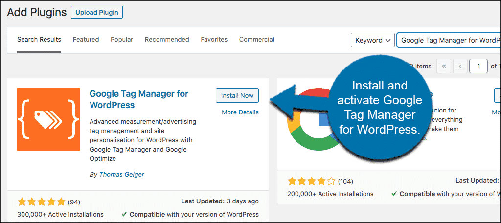This screenshot has width=501, height=223.
Task: Click the current page number field
Action: click(x=478, y=67)
